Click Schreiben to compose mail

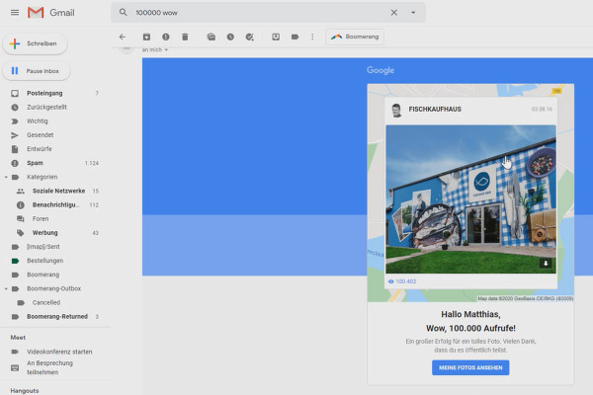point(35,43)
